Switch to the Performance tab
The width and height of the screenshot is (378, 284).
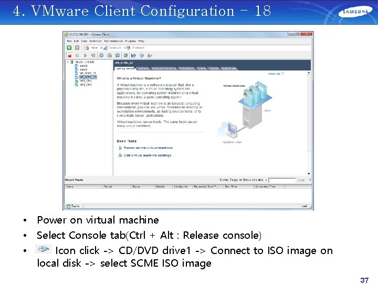pos(186,68)
